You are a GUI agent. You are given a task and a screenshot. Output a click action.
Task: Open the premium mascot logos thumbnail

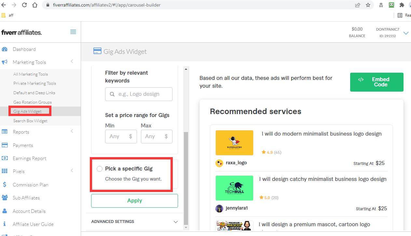pyautogui.click(x=234, y=226)
